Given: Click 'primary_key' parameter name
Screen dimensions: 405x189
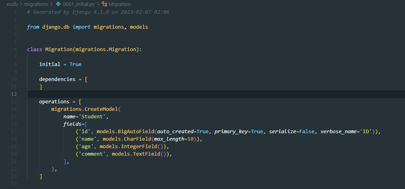Looking at the screenshot, I should click(231, 131).
